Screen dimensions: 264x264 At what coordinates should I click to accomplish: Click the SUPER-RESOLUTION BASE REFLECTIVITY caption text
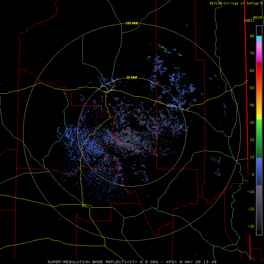coord(92,262)
